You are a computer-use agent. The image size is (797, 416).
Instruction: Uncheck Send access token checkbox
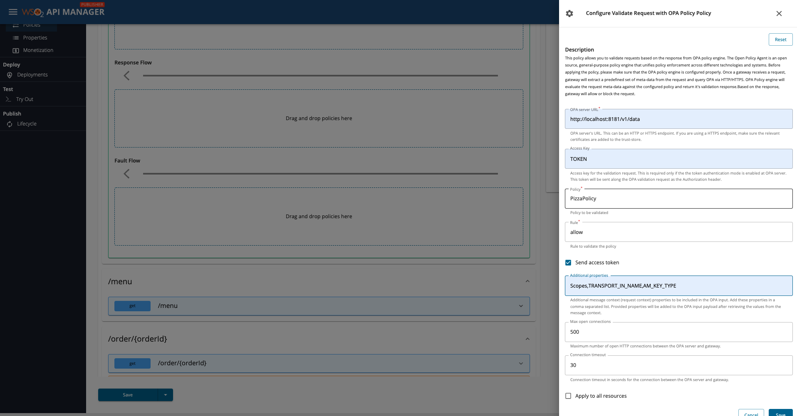point(568,263)
